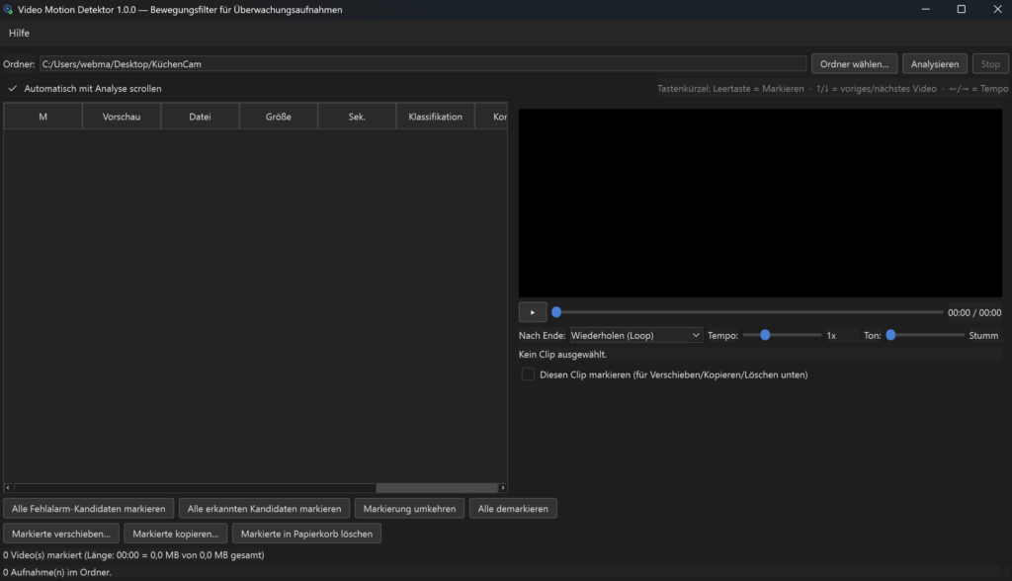Click the horizontal scrollbar left arrow
1012x581 pixels.
(8, 488)
